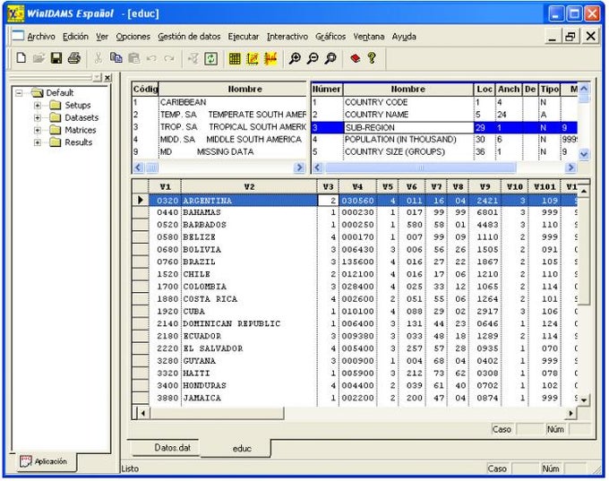Click the grayed execute arrow icon
This screenshot has width=609, height=481.
[x=193, y=58]
